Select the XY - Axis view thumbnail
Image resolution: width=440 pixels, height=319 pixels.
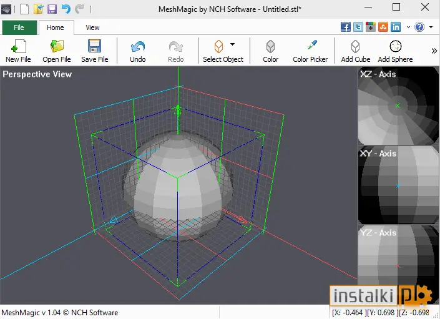click(x=398, y=185)
